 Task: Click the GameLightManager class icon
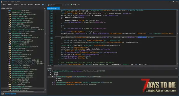10,86
